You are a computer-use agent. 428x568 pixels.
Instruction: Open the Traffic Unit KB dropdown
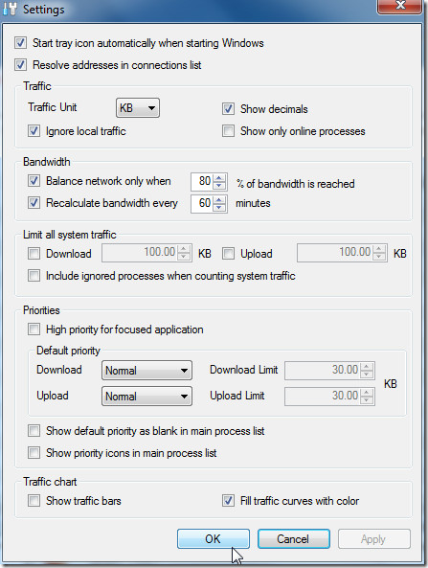(138, 108)
